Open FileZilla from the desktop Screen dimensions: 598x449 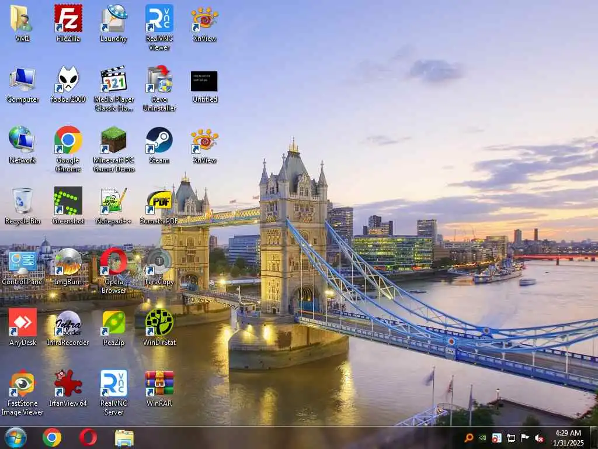(68, 18)
